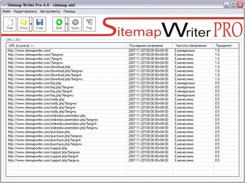245x183 pixels.
Task: Select the onlinedocumentation.php?lang=es row
Action: coord(123,120)
